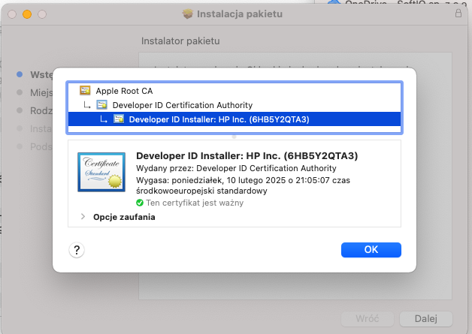This screenshot has height=334, width=472.
Task: Minimize the window with the yellow button
Action: click(27, 14)
